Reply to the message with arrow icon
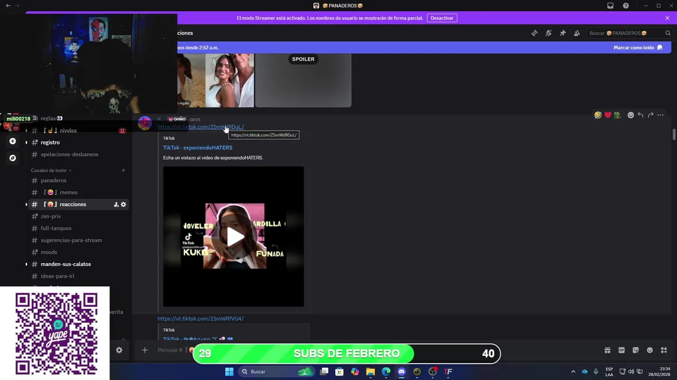This screenshot has width=677, height=380. click(x=641, y=115)
